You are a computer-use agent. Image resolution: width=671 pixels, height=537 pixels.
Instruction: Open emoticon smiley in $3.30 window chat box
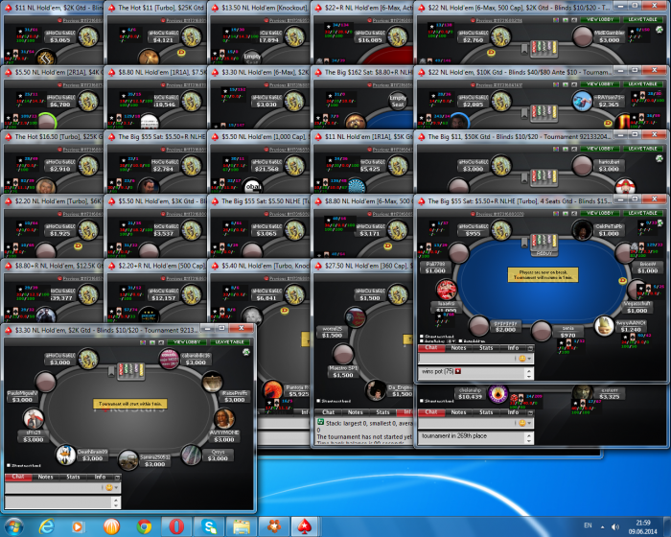point(108,487)
